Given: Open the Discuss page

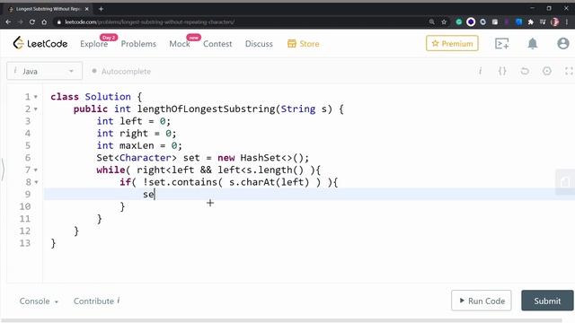Looking at the screenshot, I should coord(259,44).
